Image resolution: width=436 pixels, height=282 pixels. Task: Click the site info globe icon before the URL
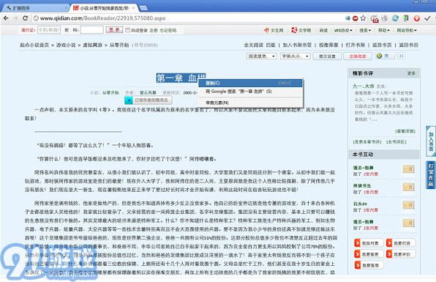click(x=36, y=18)
